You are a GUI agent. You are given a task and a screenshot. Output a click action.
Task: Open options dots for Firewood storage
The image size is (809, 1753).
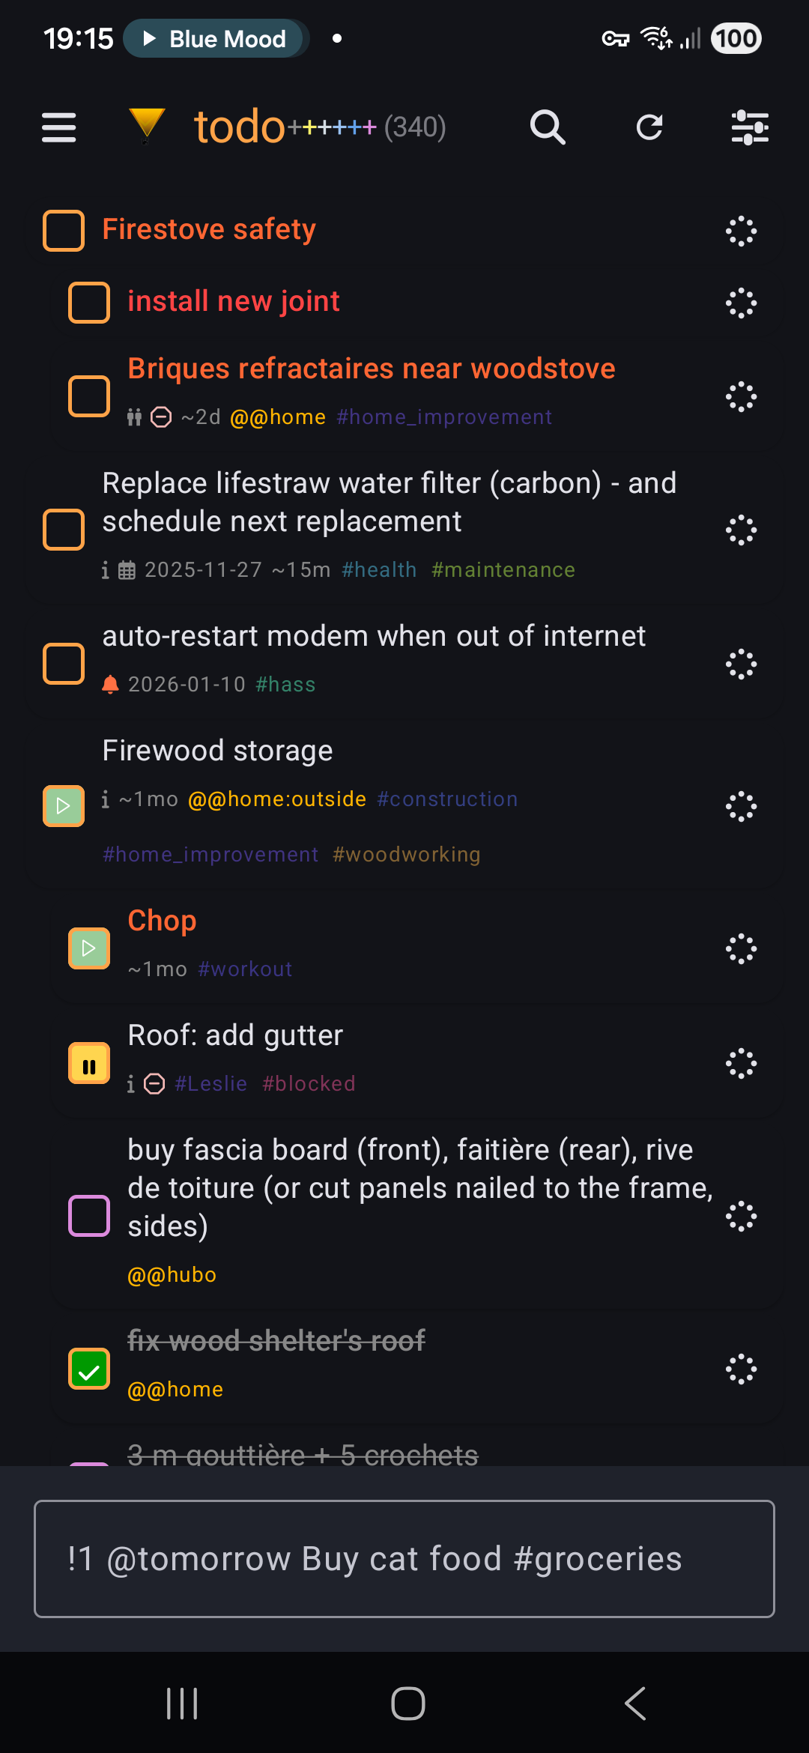tap(741, 806)
